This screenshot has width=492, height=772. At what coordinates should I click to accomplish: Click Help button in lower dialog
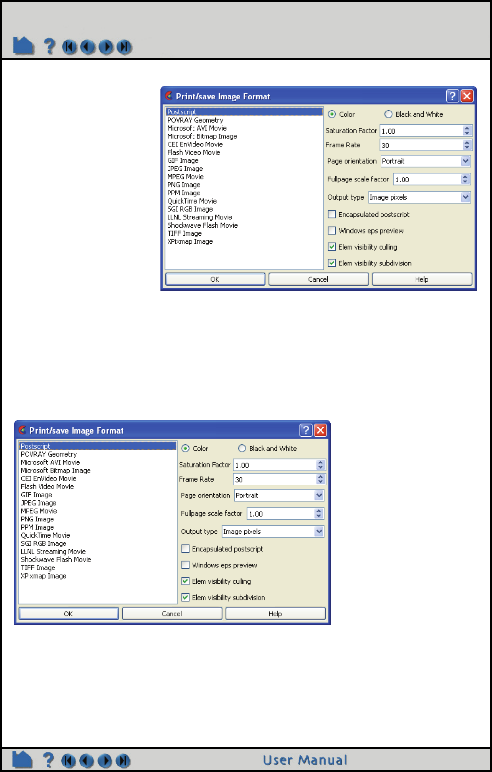275,614
